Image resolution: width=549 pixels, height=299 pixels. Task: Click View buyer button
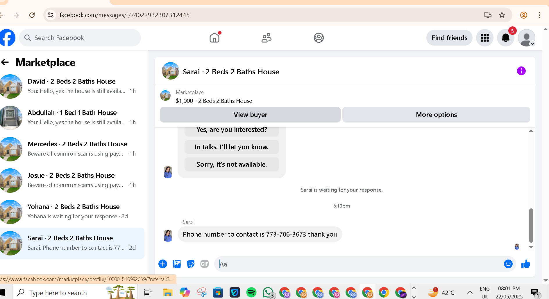point(250,115)
